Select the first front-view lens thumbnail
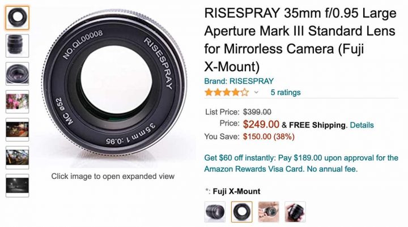 click(17, 18)
